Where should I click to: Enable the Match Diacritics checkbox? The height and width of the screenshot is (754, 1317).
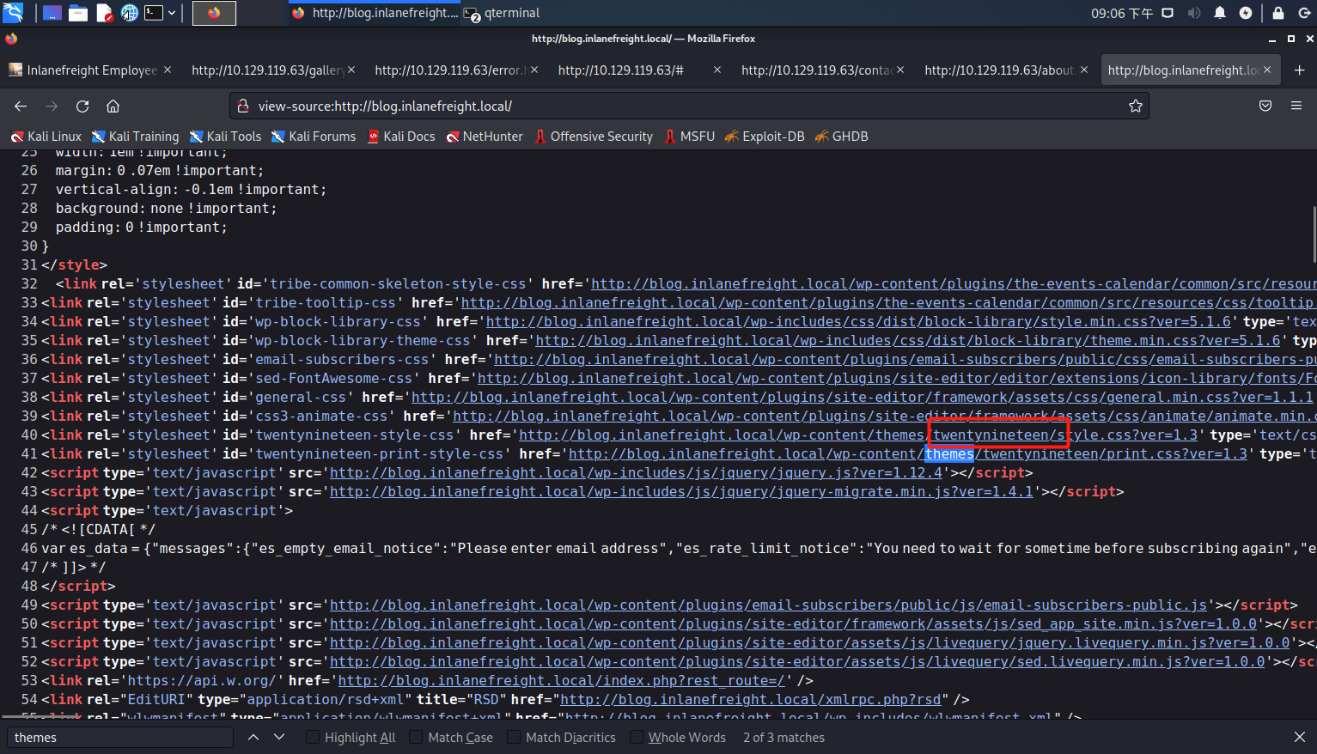tap(514, 738)
